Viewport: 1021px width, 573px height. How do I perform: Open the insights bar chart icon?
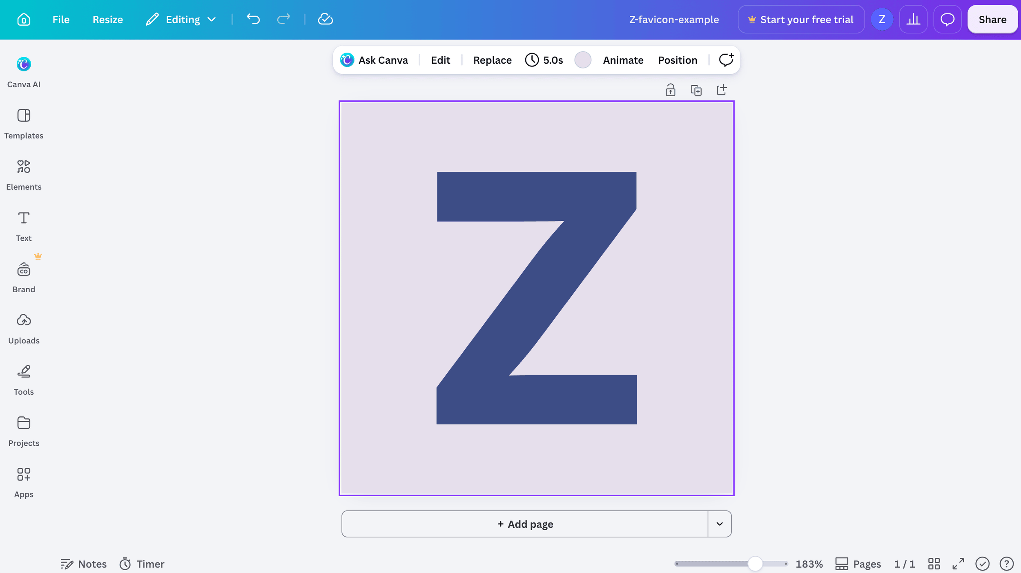913,19
